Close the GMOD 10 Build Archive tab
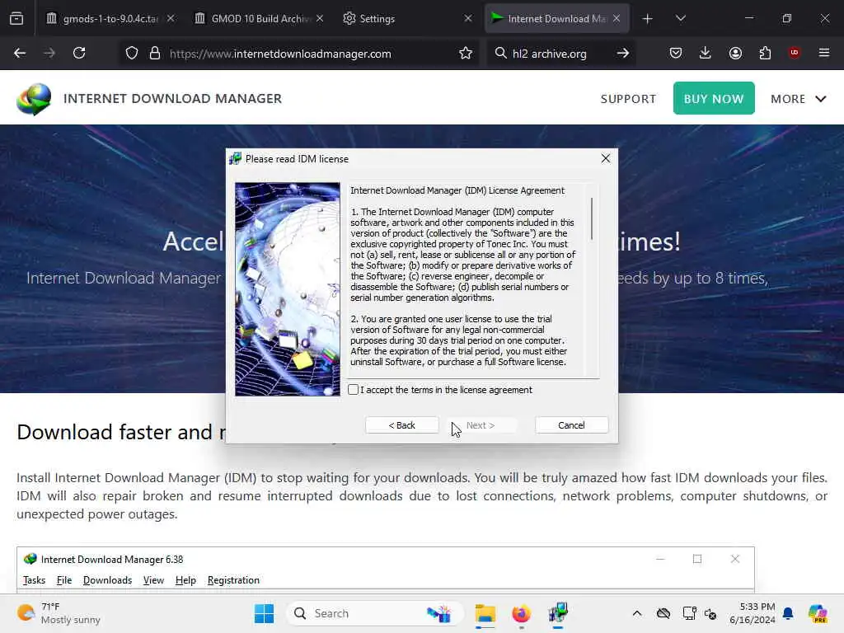The width and height of the screenshot is (844, 633). tap(320, 18)
